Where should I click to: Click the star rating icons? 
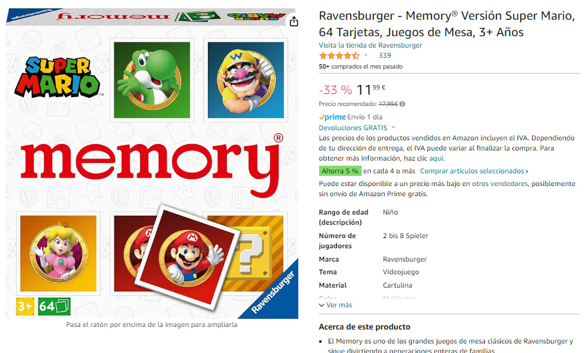pyautogui.click(x=339, y=56)
